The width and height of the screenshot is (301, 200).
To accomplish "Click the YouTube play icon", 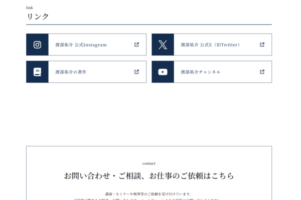I will (163, 72).
